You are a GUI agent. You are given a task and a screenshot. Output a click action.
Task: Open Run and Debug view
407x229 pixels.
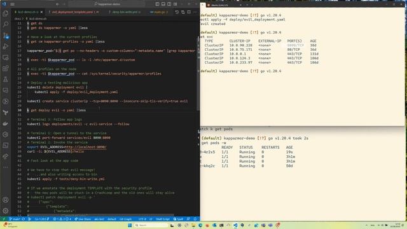[x=6, y=46]
